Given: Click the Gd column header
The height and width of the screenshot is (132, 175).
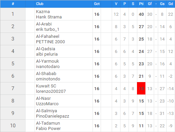Looking at the screenshot, I should (171, 4).
